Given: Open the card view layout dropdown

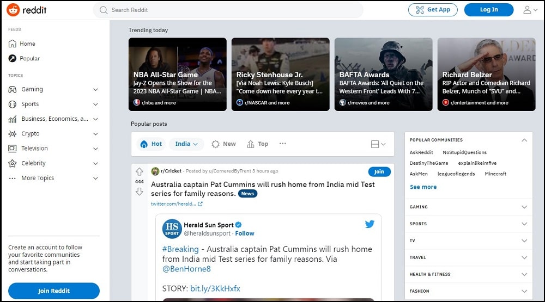Looking at the screenshot, I should tap(378, 144).
